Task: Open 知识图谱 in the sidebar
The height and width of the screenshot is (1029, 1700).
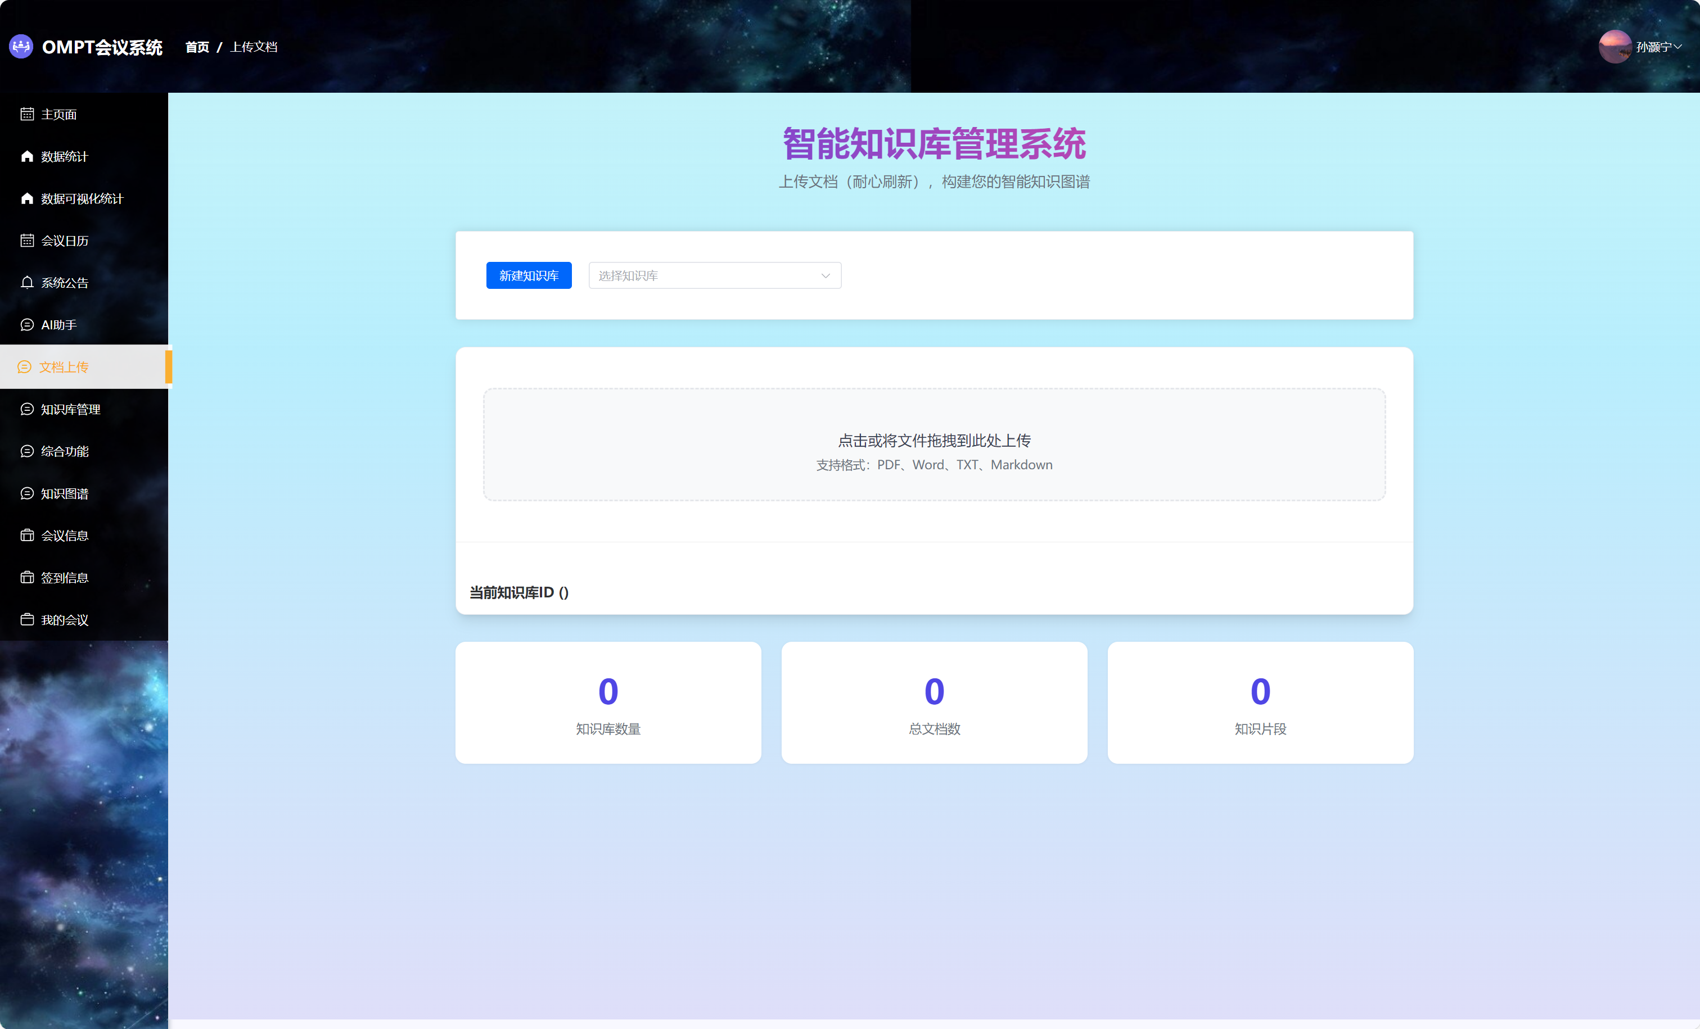Action: tap(84, 493)
